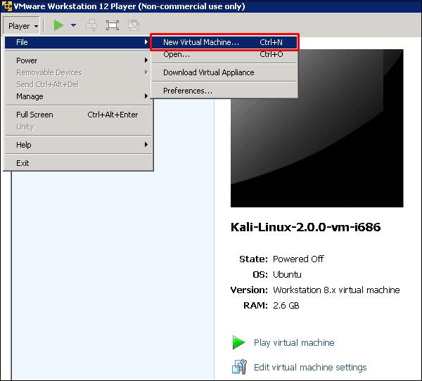Select Download Virtual Appliance
The image size is (422, 381).
(224, 72)
